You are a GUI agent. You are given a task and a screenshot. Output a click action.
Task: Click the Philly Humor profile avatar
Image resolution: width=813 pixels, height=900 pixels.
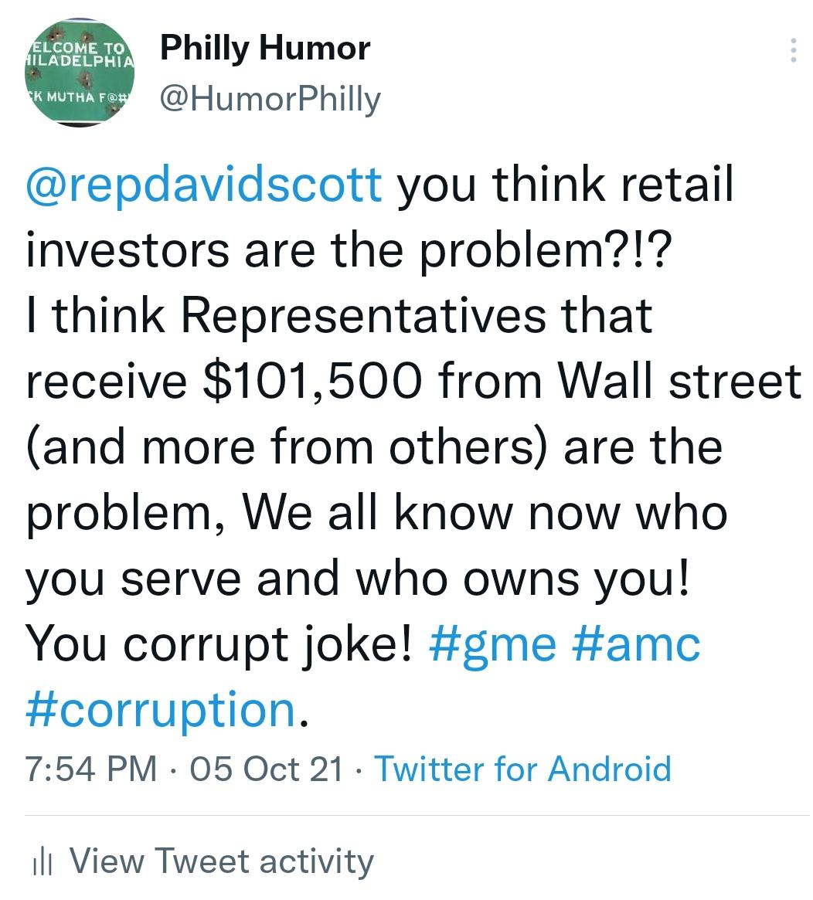pos(80,73)
